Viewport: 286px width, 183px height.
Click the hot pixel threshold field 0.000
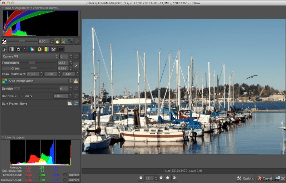pyautogui.click(x=61, y=96)
